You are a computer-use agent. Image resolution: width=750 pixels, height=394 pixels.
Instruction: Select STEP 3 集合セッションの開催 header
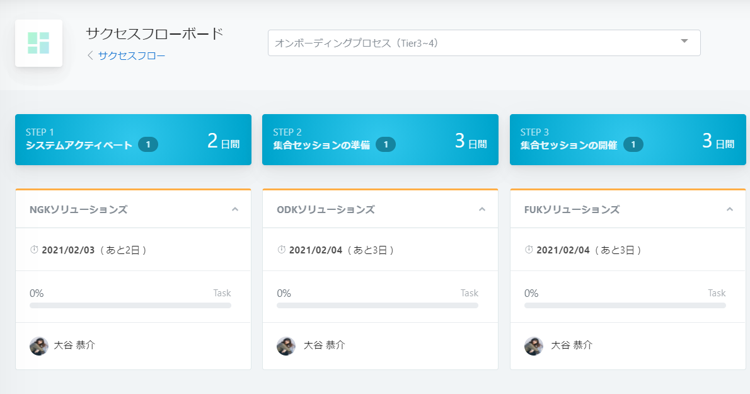(628, 139)
